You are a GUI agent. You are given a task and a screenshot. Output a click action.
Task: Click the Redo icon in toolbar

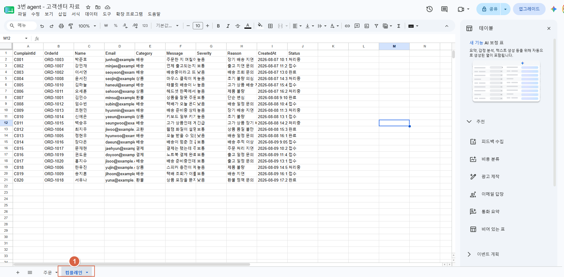coord(52,26)
